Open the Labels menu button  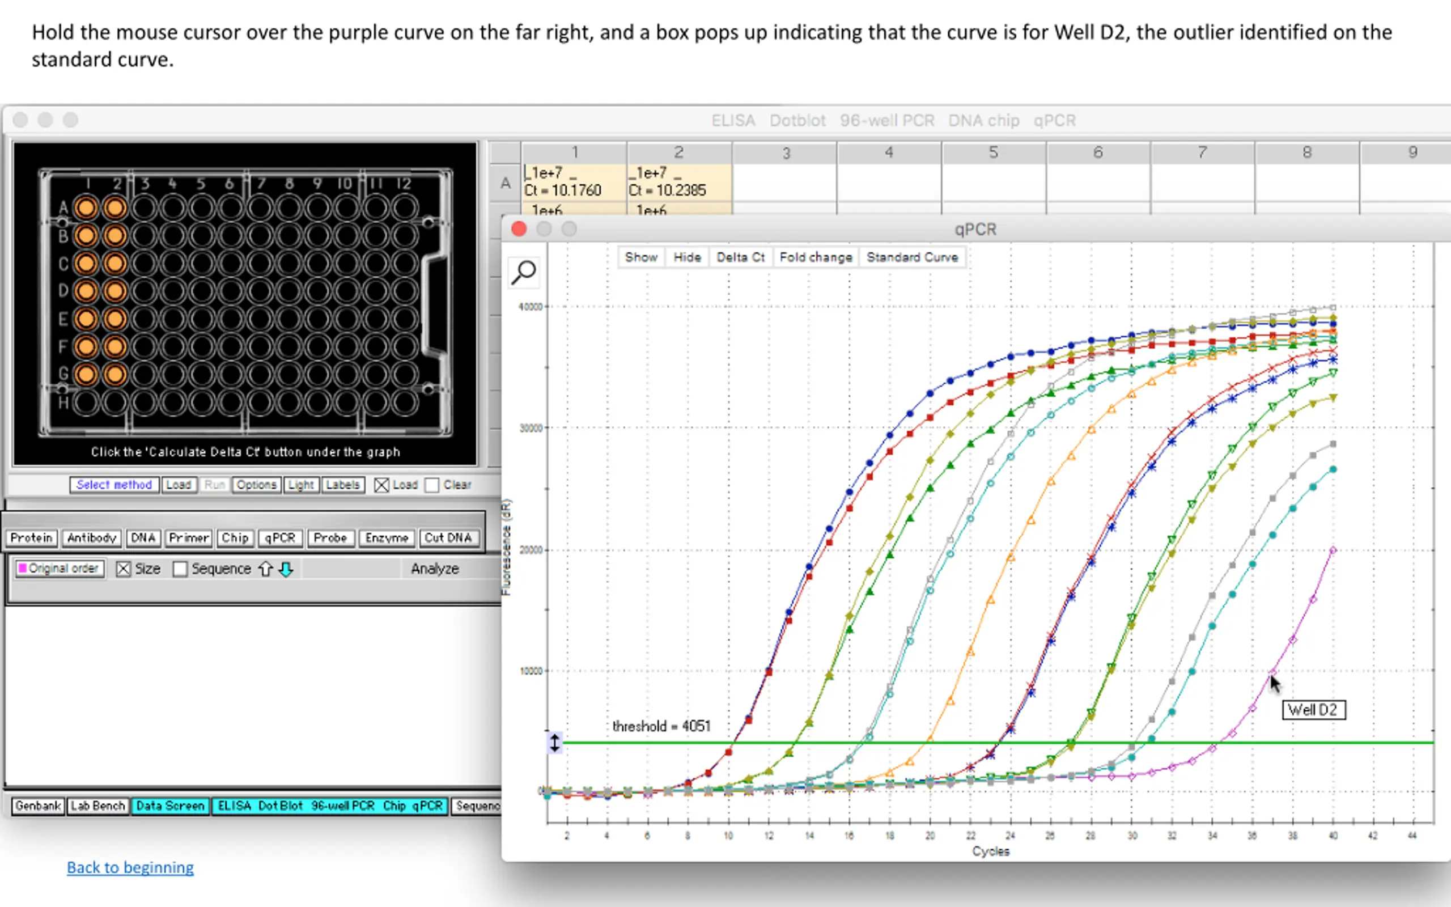(342, 485)
